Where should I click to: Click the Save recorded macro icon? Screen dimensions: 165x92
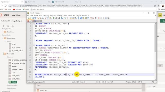tap(108, 18)
